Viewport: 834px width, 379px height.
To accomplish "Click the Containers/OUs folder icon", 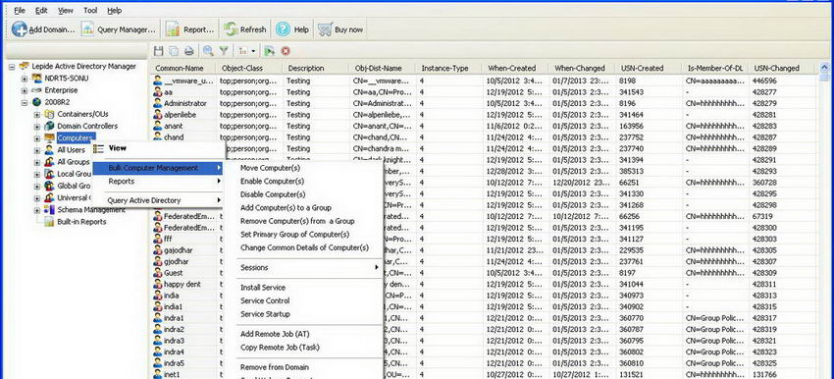I will 49,115.
